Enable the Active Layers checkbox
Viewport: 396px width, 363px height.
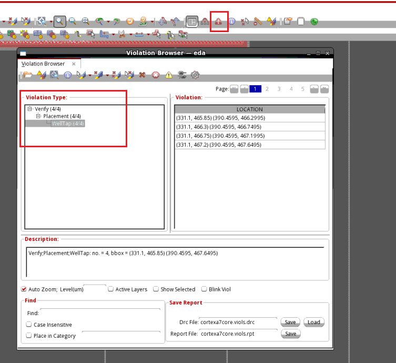110,289
